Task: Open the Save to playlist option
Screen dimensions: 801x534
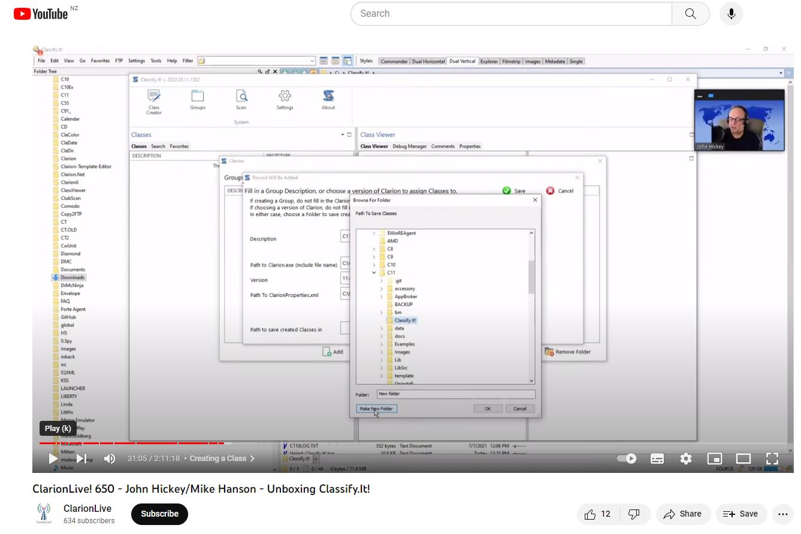Action: click(740, 514)
